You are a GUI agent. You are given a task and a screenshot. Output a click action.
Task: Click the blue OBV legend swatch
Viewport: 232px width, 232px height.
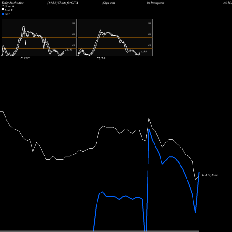click(x=3, y=14)
